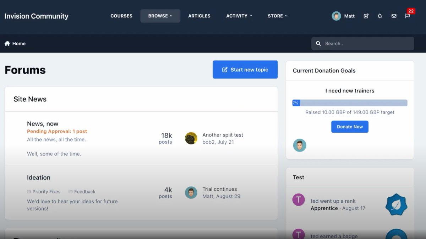Viewport: 426px width, 239px height.
Task: Click the Forums page heading
Action: point(25,70)
